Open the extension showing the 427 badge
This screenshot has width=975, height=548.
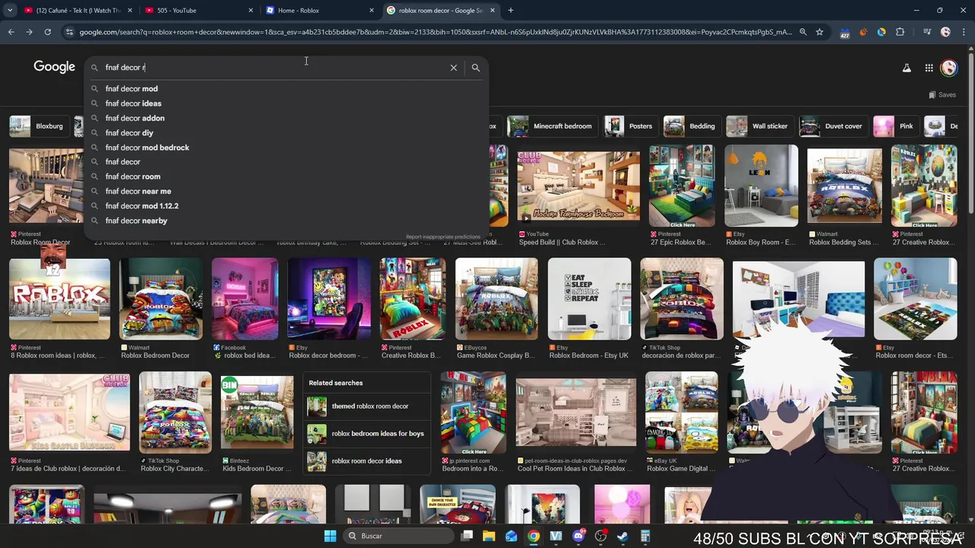click(x=845, y=33)
